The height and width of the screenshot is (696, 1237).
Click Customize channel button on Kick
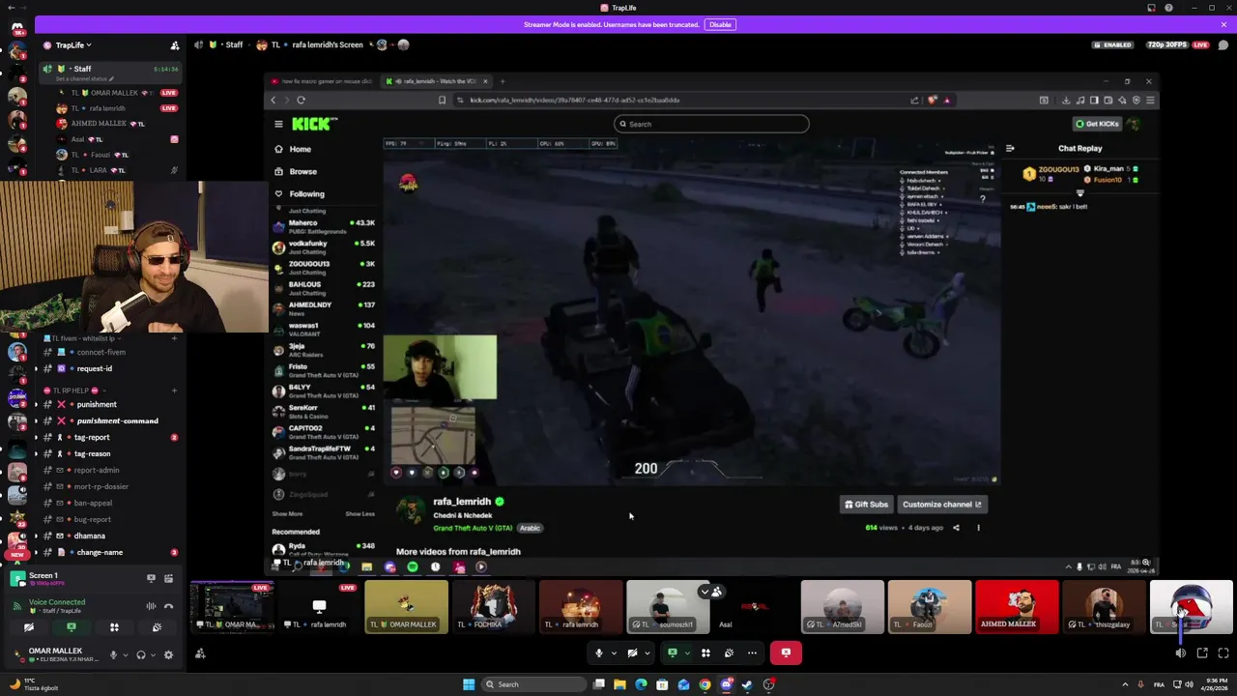click(942, 504)
